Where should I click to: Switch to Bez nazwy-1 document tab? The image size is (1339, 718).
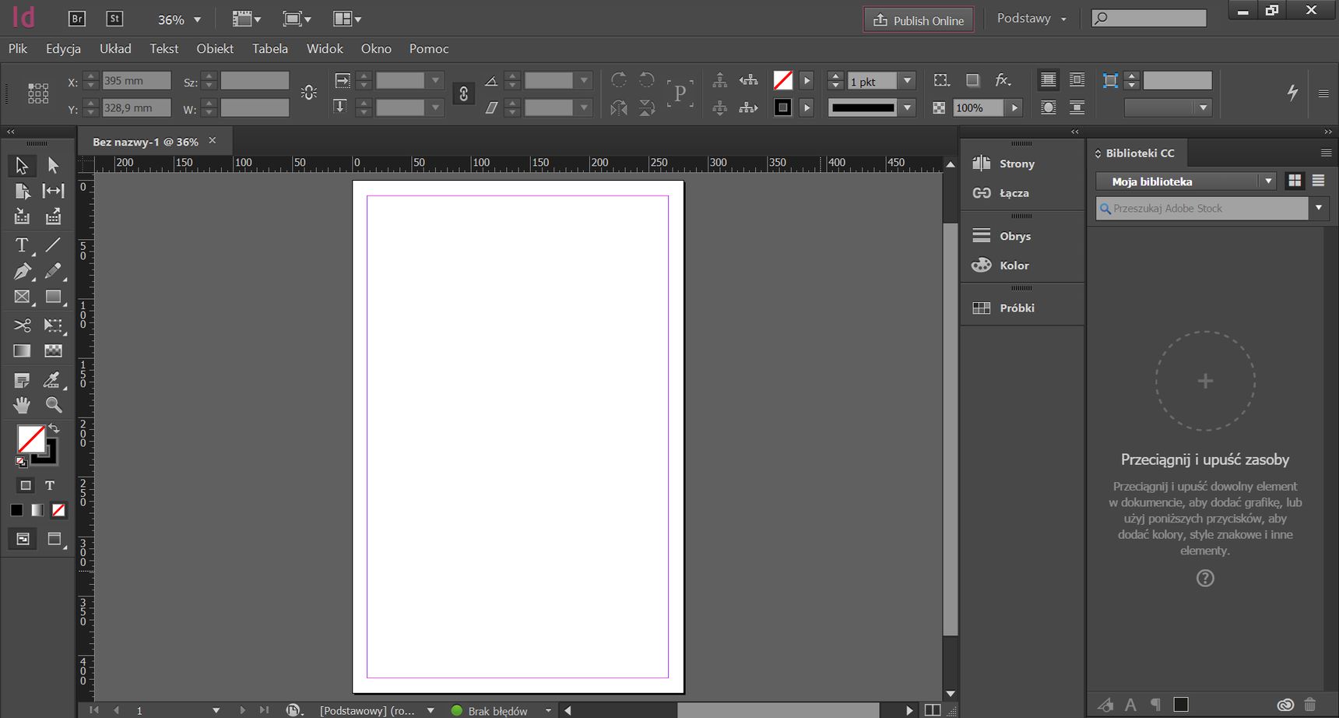click(x=146, y=142)
